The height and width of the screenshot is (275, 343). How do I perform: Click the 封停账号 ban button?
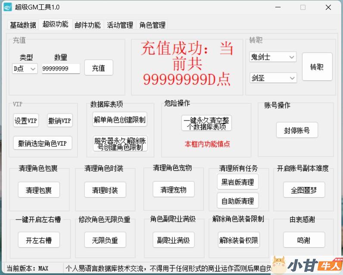pos(296,130)
